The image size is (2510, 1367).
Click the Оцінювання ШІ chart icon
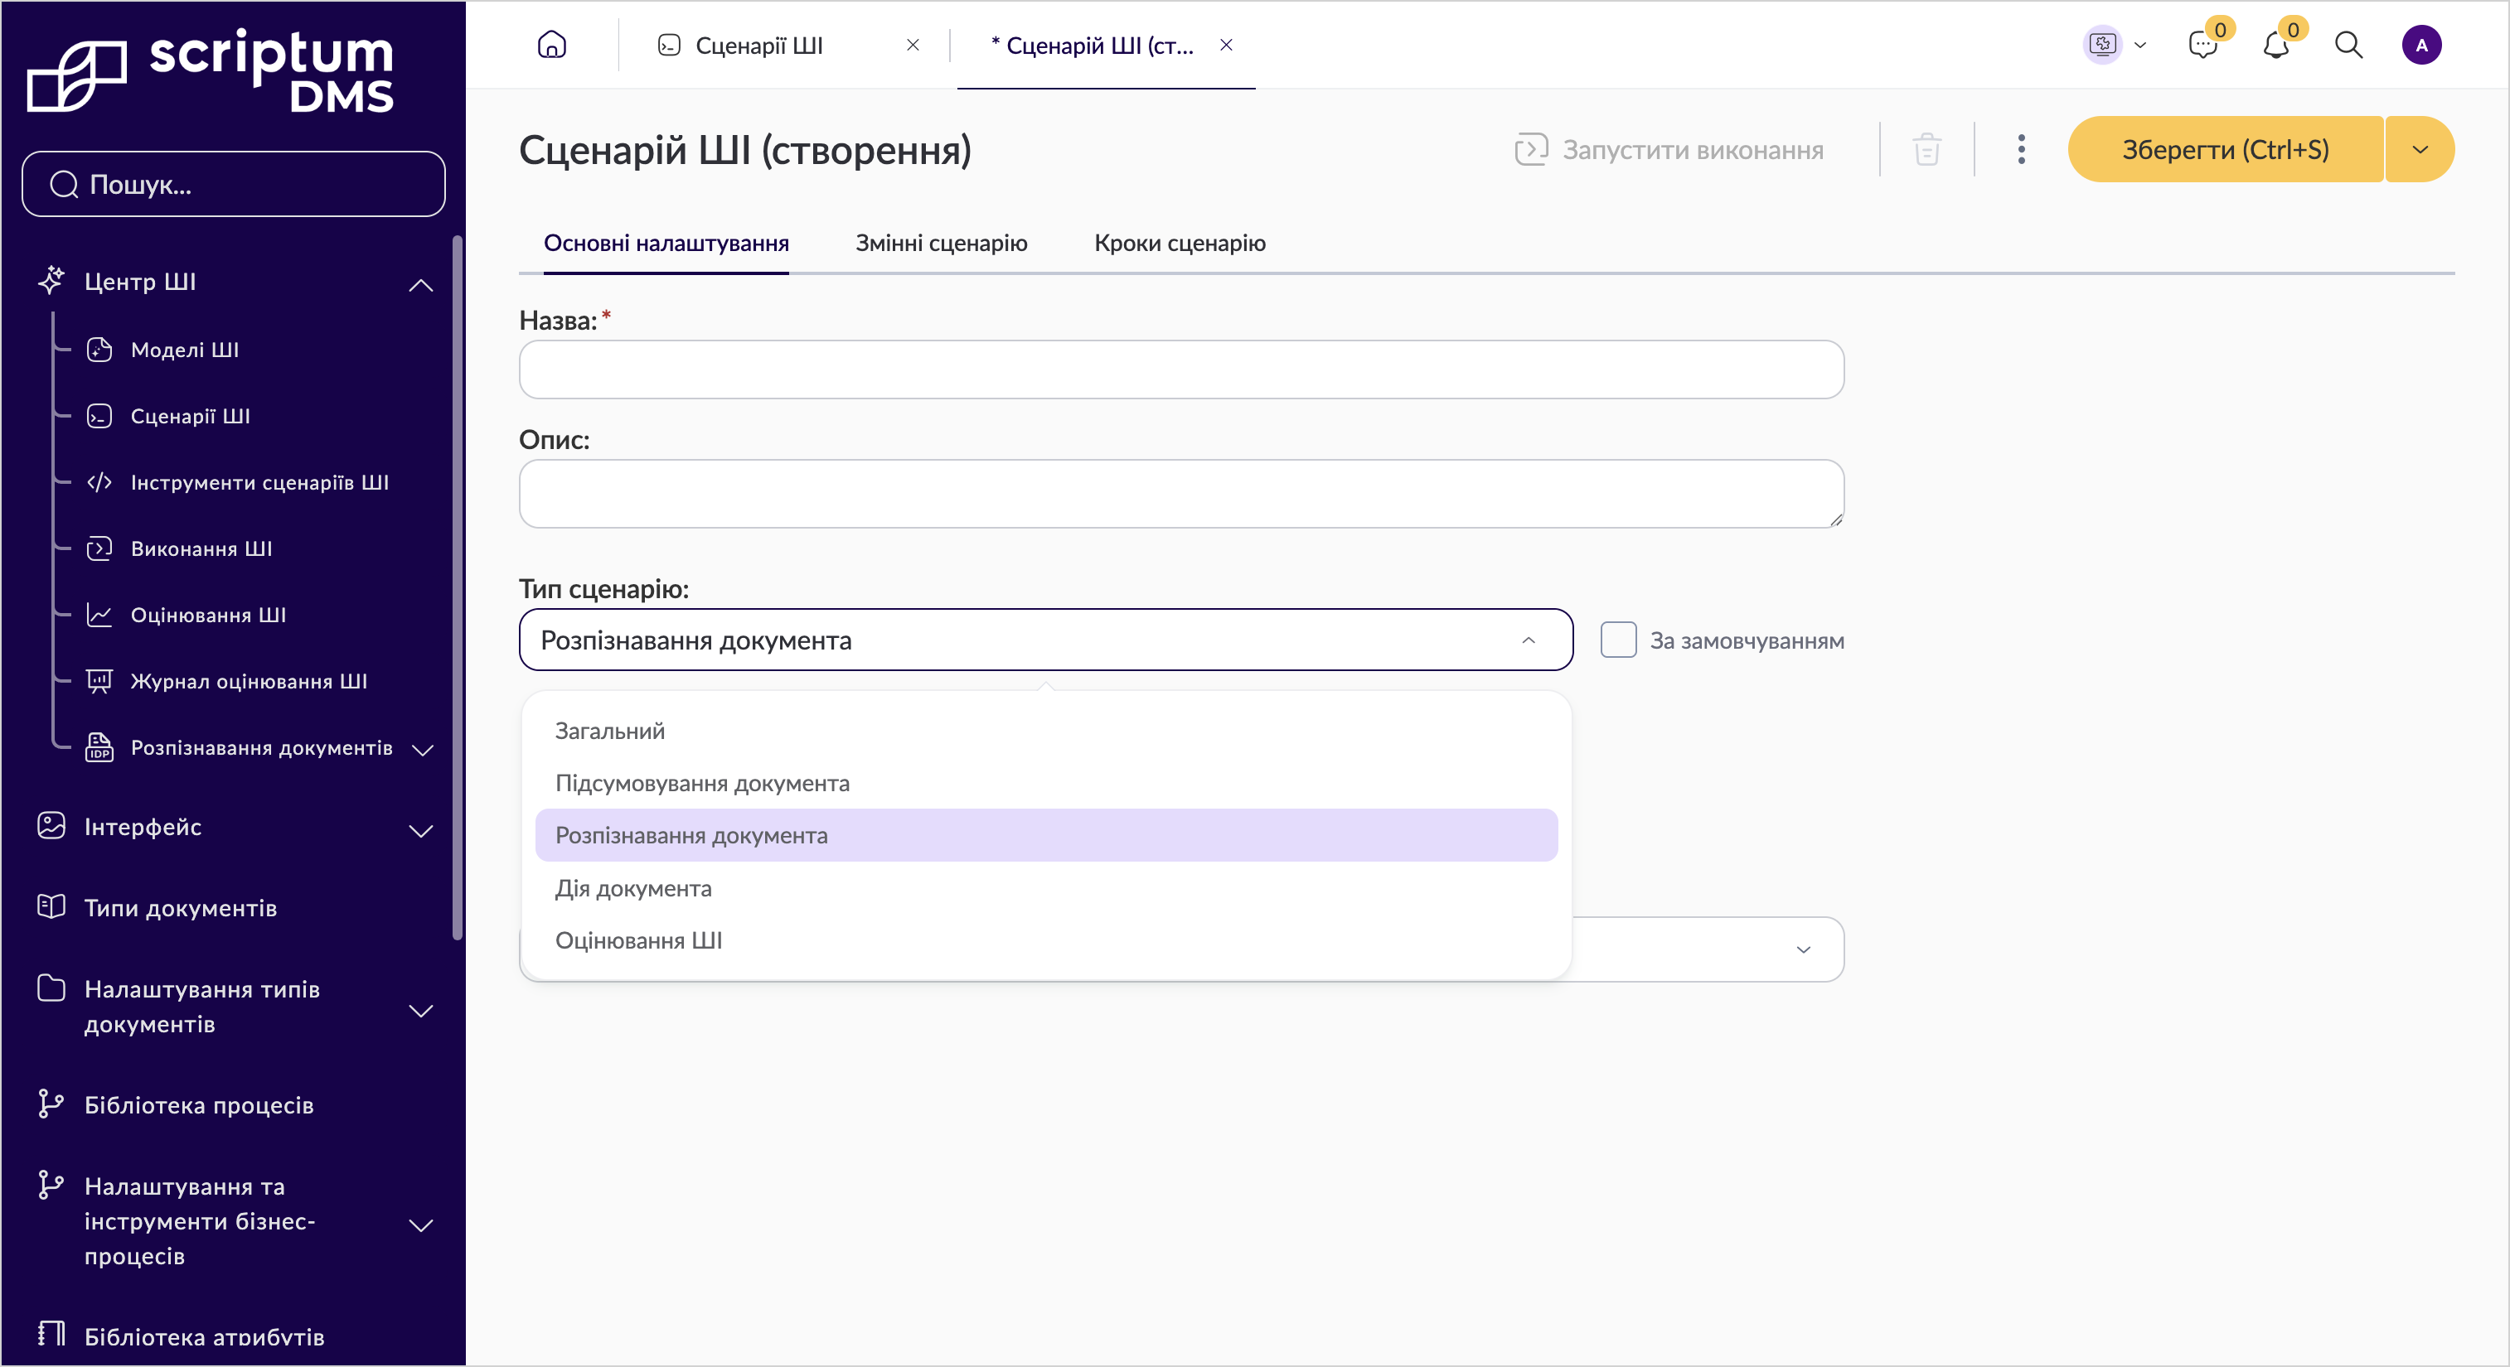99,615
